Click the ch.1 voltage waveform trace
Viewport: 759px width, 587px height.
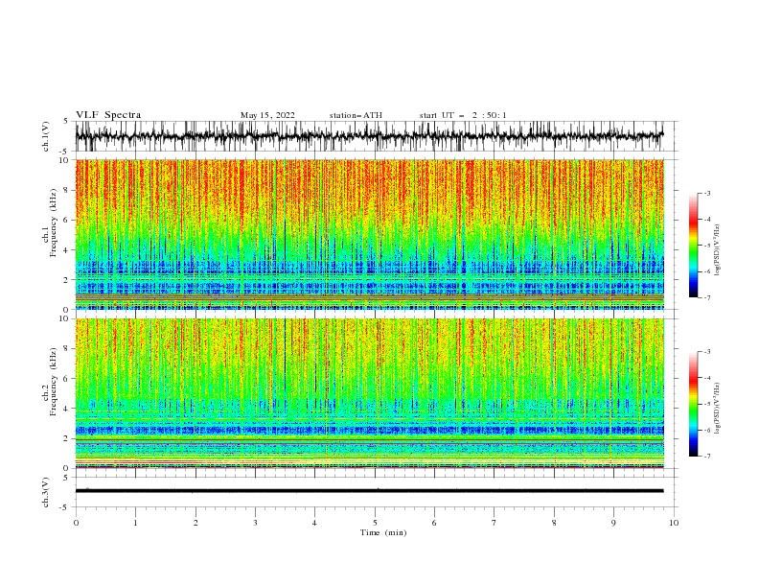[369, 136]
